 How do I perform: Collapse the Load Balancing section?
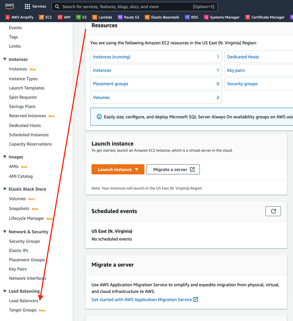click(4, 291)
